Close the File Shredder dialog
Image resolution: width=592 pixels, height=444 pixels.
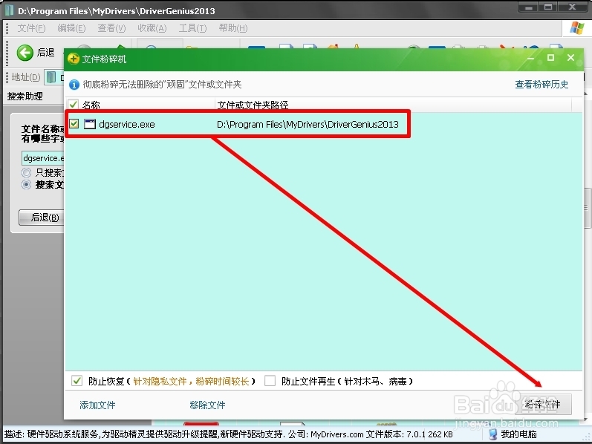pos(570,58)
